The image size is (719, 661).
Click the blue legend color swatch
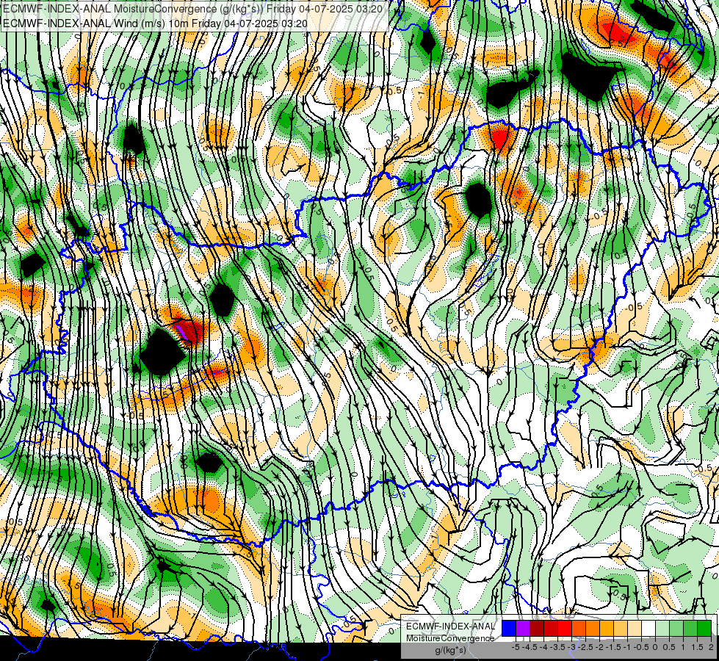pos(509,629)
